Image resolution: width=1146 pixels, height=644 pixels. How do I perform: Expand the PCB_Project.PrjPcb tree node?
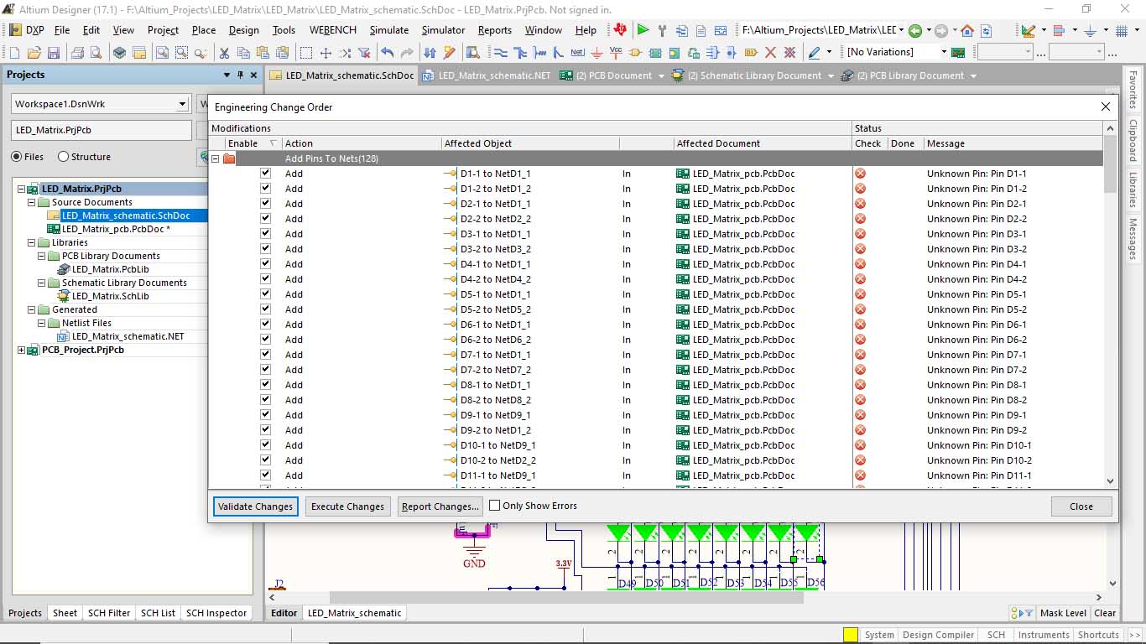(x=22, y=350)
